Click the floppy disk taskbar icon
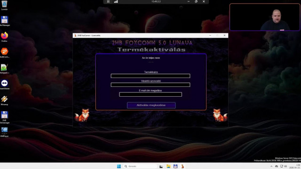 click(175, 166)
